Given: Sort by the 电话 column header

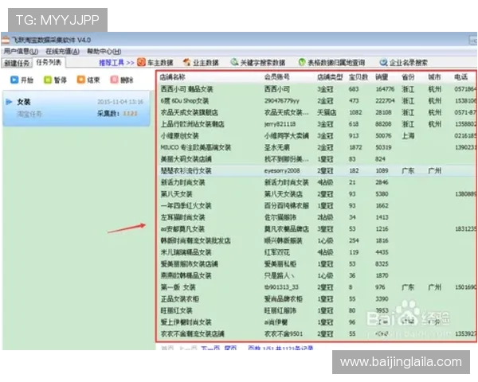Looking at the screenshot, I should pos(461,77).
